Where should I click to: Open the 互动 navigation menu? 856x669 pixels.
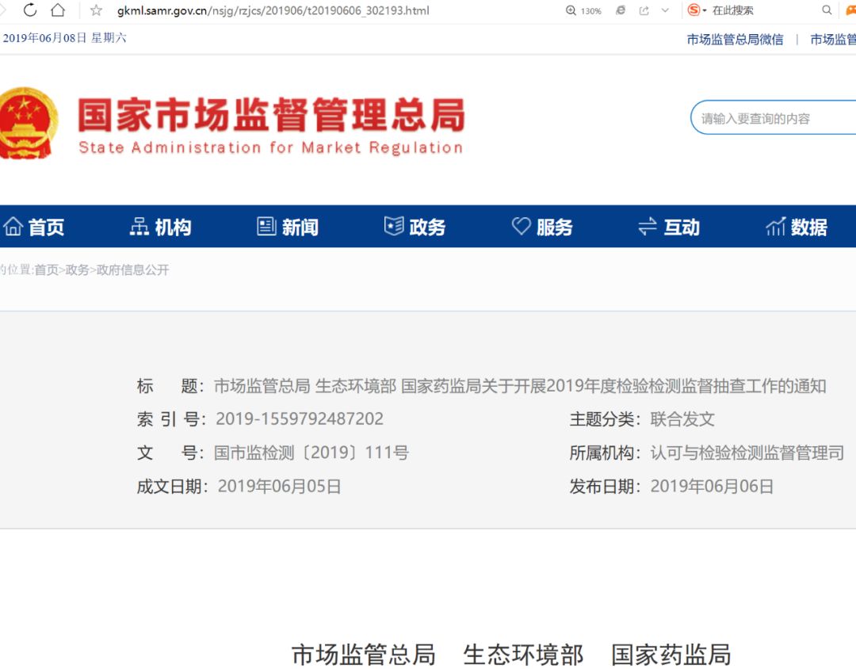pyautogui.click(x=682, y=227)
